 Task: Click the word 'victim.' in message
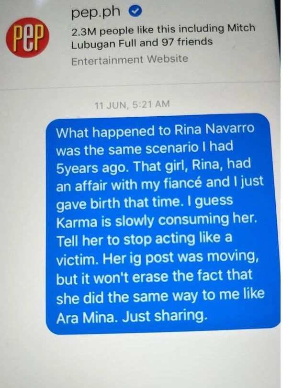[76, 260]
